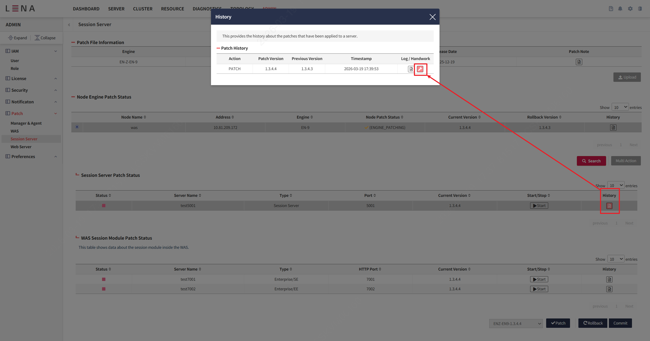Start the test7001 server

pyautogui.click(x=539, y=279)
